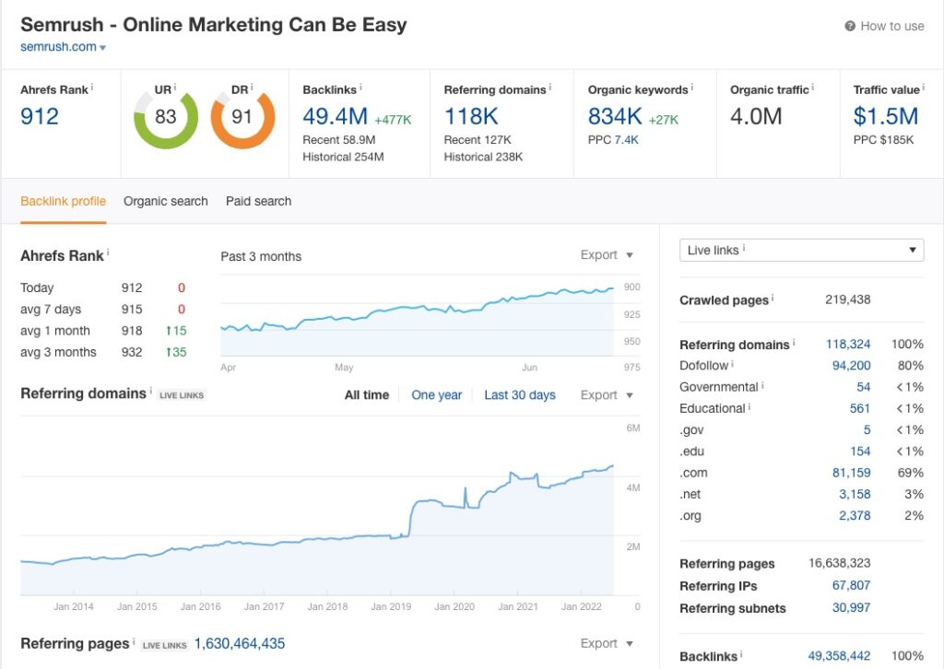The image size is (944, 669).
Task: Open the PPC 7.4K keywords link
Action: click(626, 140)
